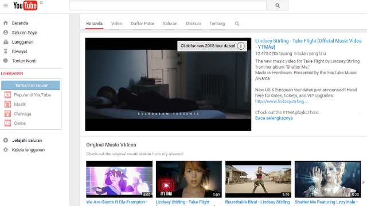Play the featured Take Flight video

point(168,84)
